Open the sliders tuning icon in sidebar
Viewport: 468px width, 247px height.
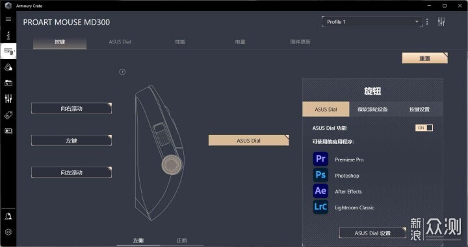(8, 99)
